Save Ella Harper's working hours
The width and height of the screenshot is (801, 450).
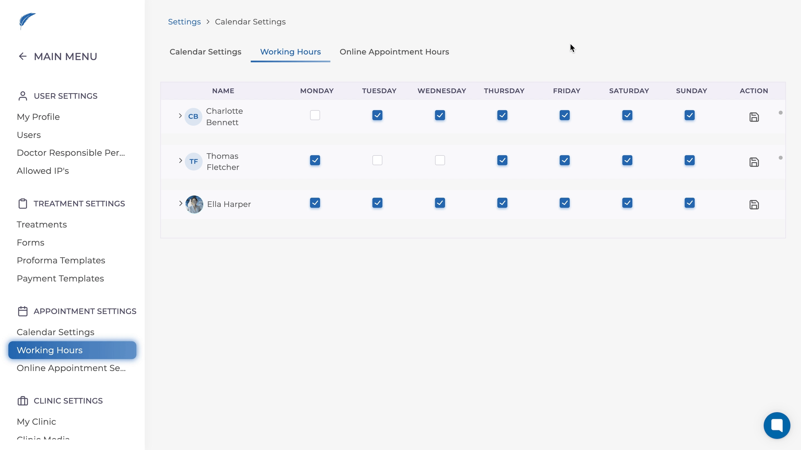click(754, 205)
